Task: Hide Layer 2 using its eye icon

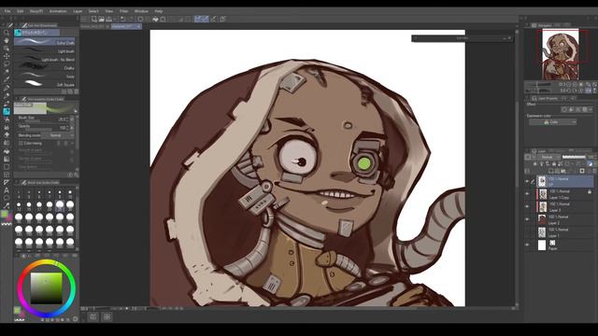Action: click(527, 219)
